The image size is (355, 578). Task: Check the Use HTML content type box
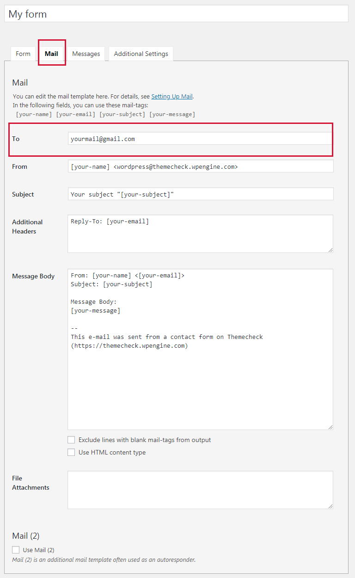(x=71, y=452)
